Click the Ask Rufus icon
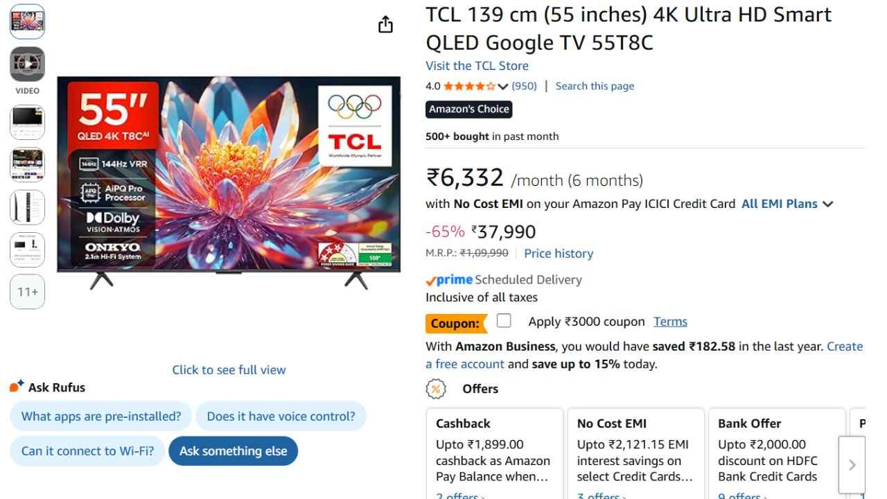Image resolution: width=887 pixels, height=499 pixels. tap(17, 386)
